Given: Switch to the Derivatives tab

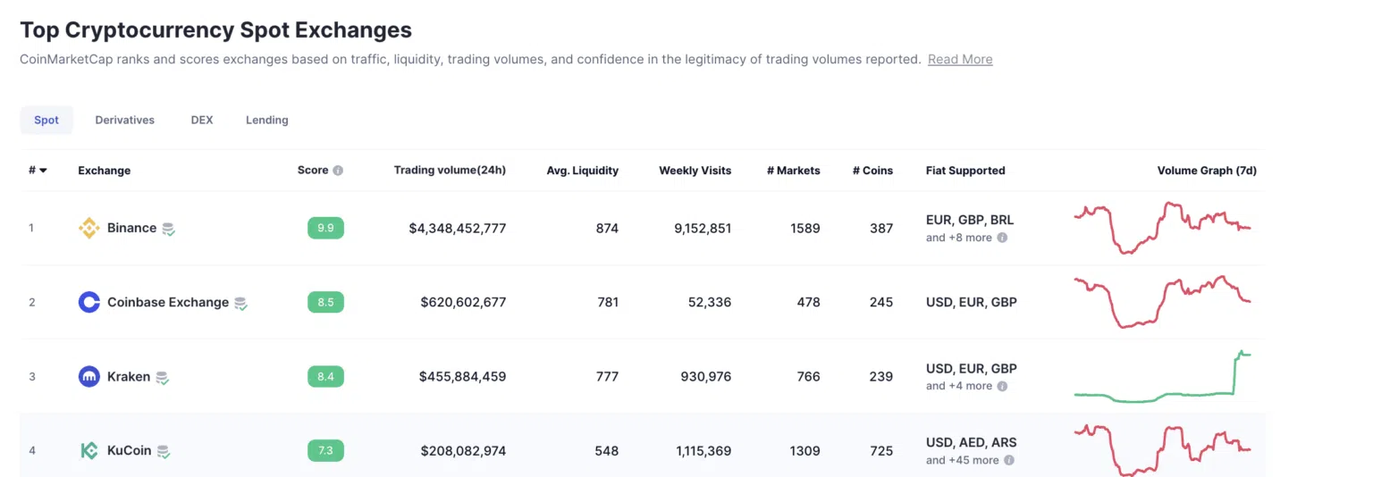Looking at the screenshot, I should coord(125,120).
